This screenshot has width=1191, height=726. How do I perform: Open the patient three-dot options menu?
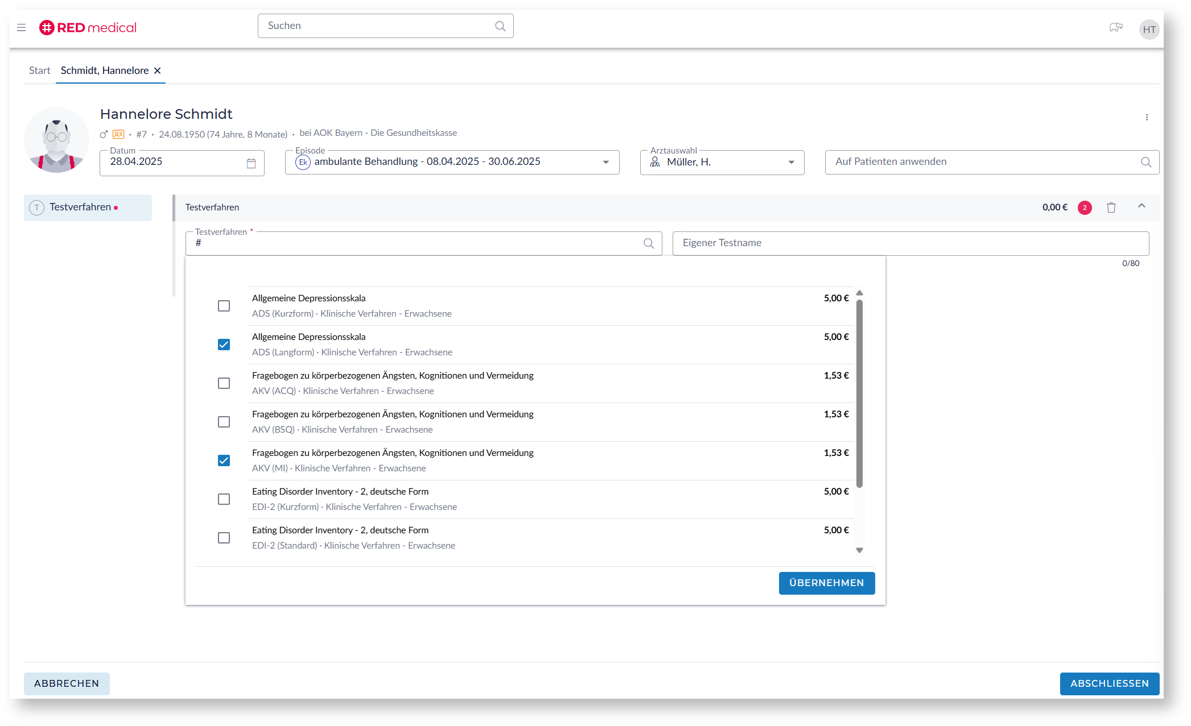1147,117
